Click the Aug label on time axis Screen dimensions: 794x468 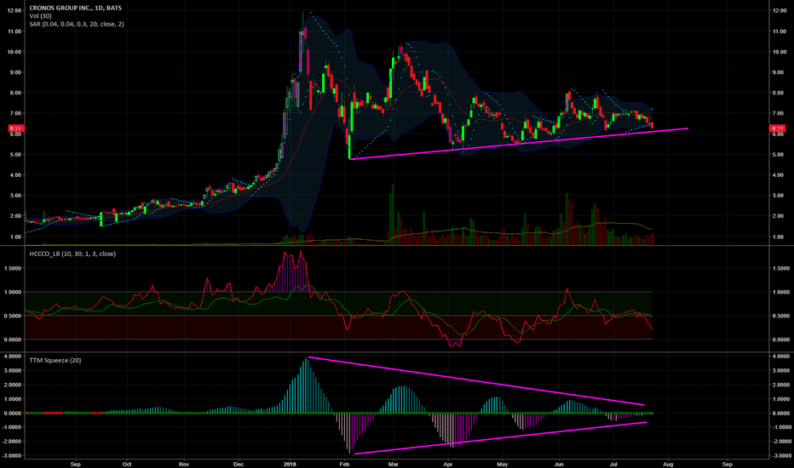668,464
